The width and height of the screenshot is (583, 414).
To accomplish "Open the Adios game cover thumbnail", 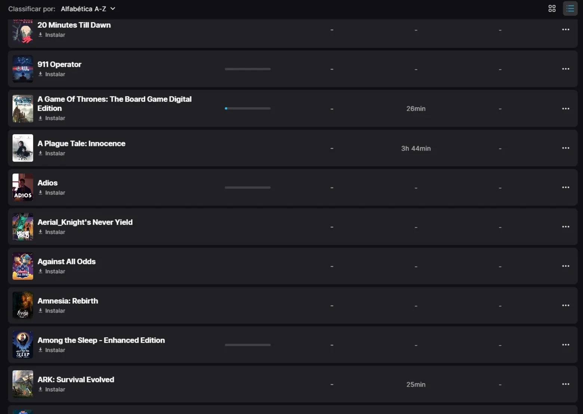I will (23, 187).
